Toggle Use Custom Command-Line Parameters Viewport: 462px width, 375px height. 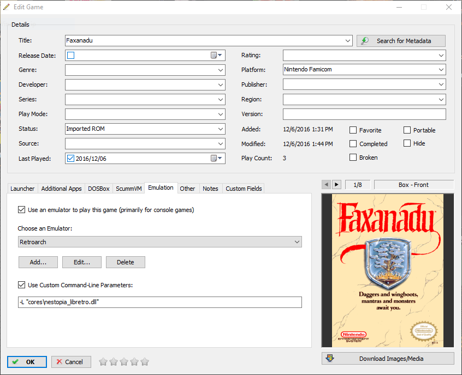point(21,285)
